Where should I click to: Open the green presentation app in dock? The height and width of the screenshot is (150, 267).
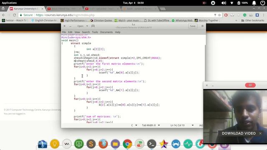[79, 144]
